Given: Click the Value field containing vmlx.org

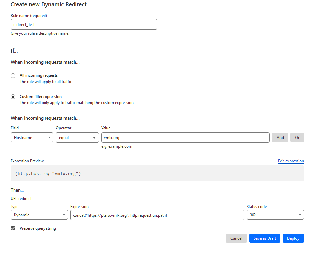Looking at the screenshot, I should click(x=185, y=138).
